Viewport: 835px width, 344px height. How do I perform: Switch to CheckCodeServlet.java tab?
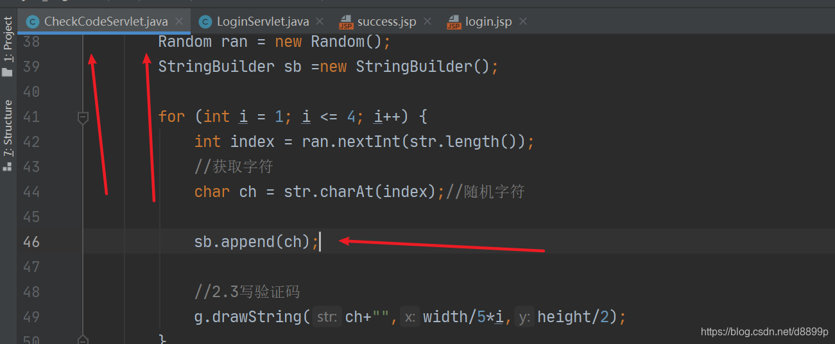coord(106,22)
